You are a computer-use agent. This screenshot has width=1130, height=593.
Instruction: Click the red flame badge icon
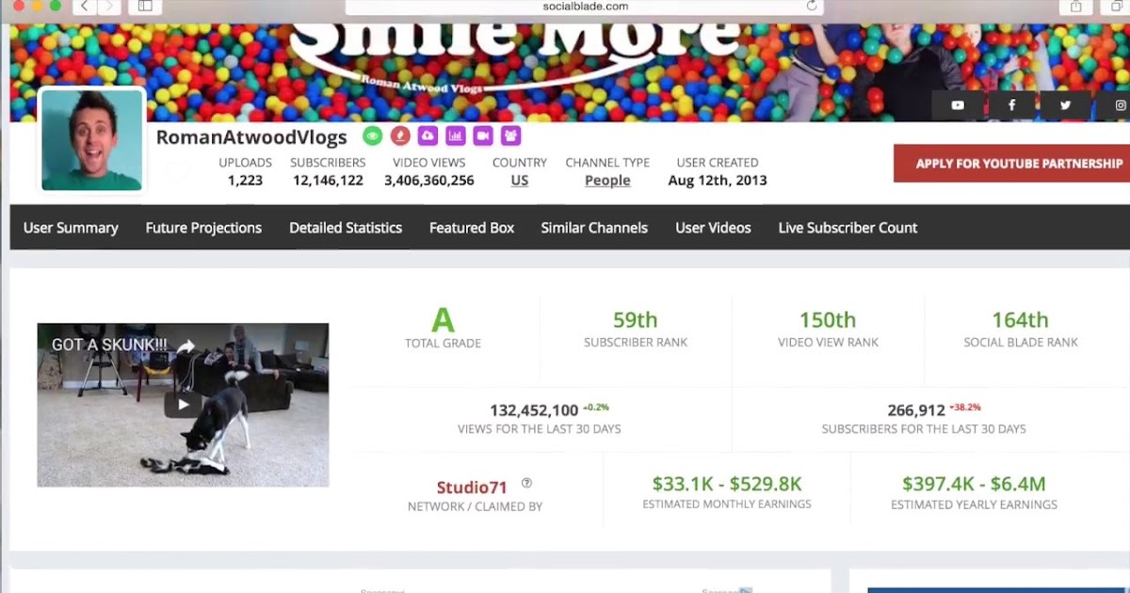click(x=400, y=136)
